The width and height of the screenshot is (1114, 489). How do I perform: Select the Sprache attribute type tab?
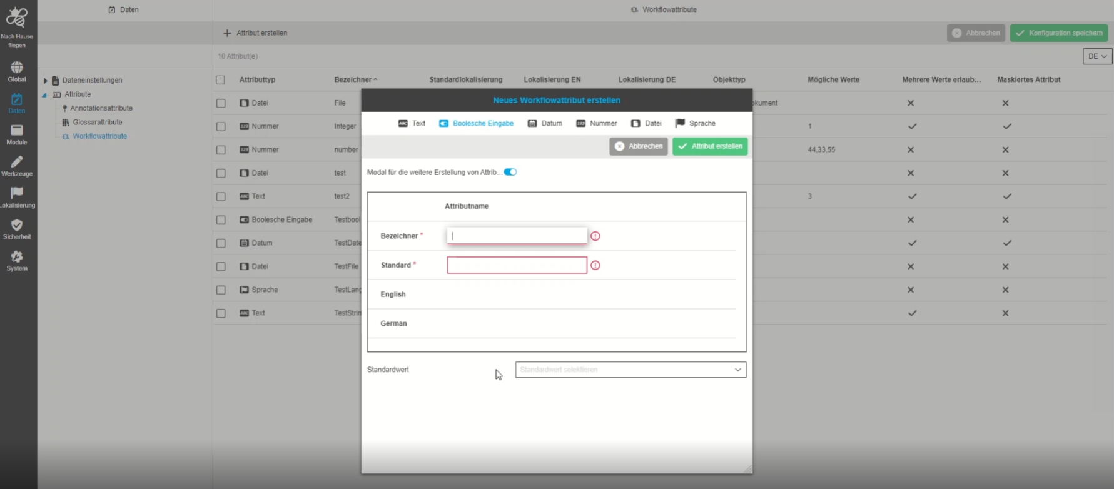click(696, 124)
